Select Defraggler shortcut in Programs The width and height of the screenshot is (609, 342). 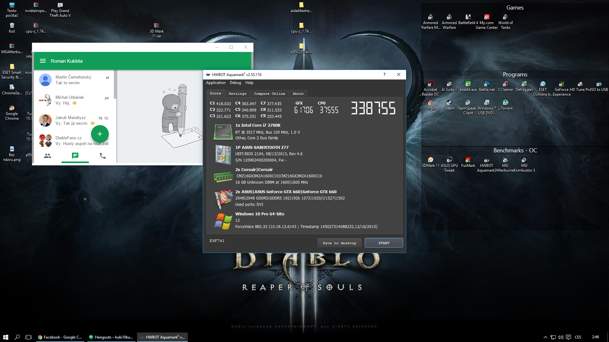click(524, 86)
